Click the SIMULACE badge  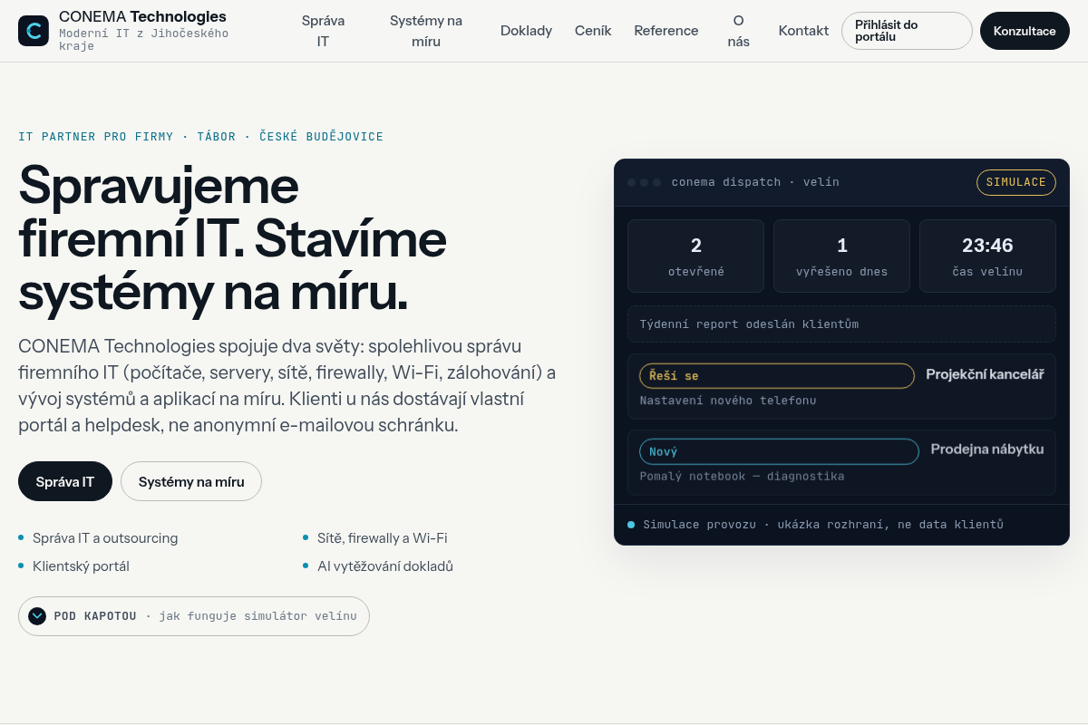pyautogui.click(x=1016, y=182)
